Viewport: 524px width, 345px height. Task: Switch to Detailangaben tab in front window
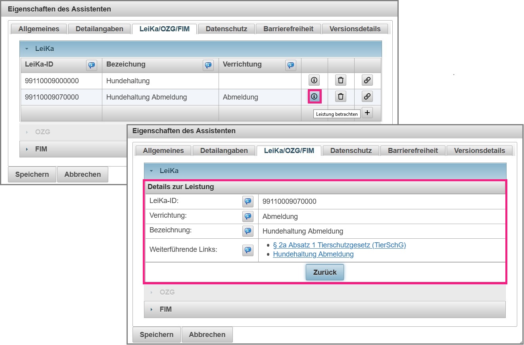(x=224, y=151)
